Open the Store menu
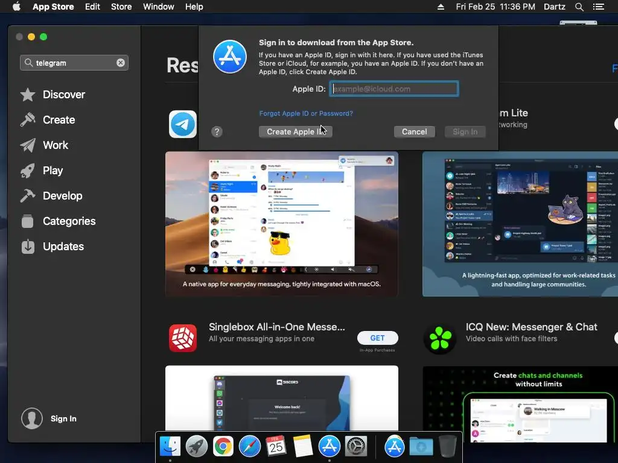Image resolution: width=618 pixels, height=463 pixels. 121,7
